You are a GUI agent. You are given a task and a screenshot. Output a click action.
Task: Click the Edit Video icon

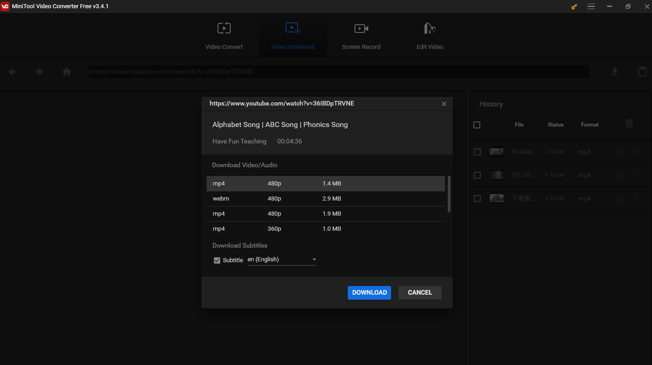pos(429,28)
